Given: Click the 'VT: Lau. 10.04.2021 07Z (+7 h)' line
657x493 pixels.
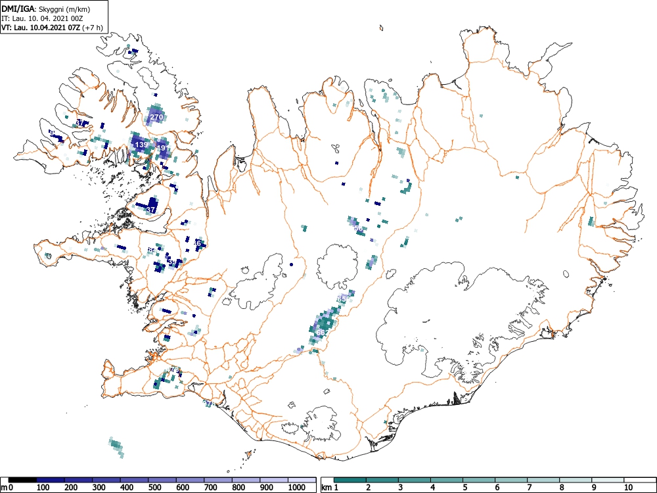Looking at the screenshot, I should pos(52,28).
